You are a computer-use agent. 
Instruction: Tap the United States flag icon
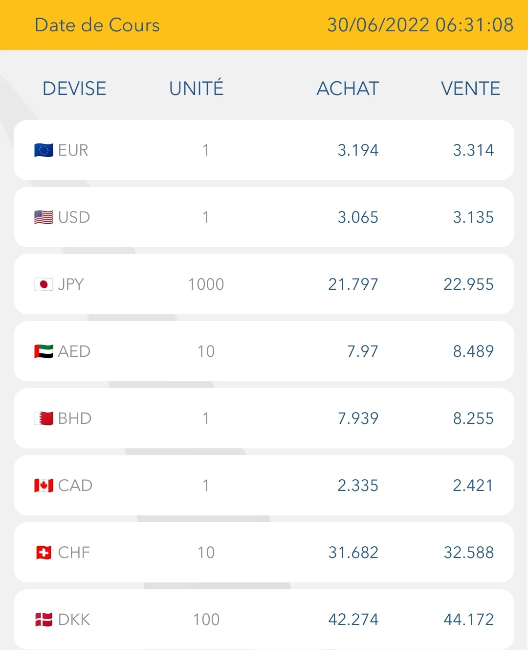[x=44, y=217]
